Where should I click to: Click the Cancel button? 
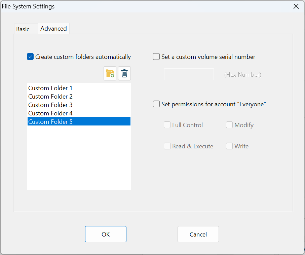tap(198, 234)
